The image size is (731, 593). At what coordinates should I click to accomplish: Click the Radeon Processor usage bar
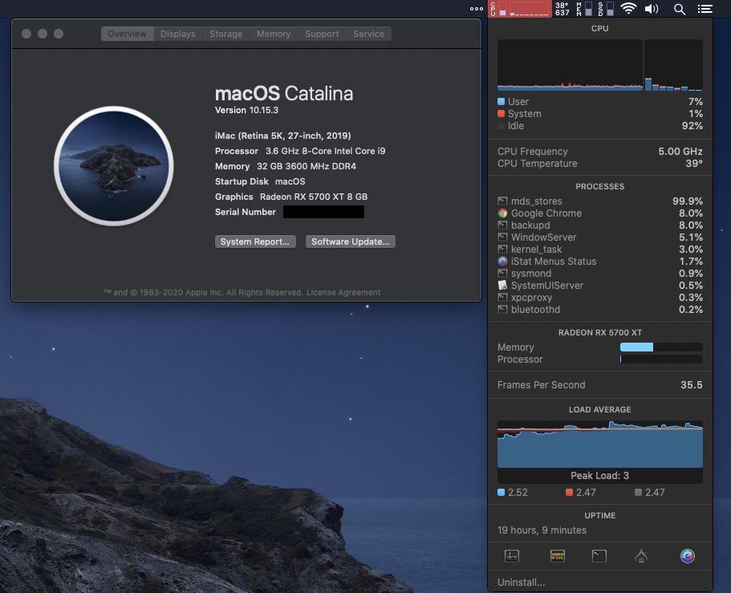661,359
